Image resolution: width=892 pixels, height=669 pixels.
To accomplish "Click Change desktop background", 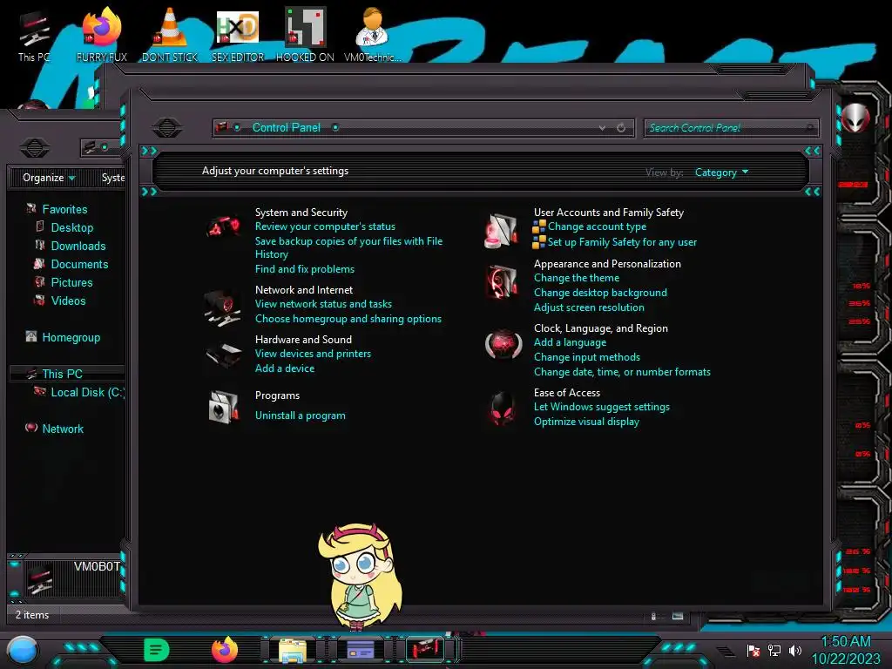I will tap(600, 293).
